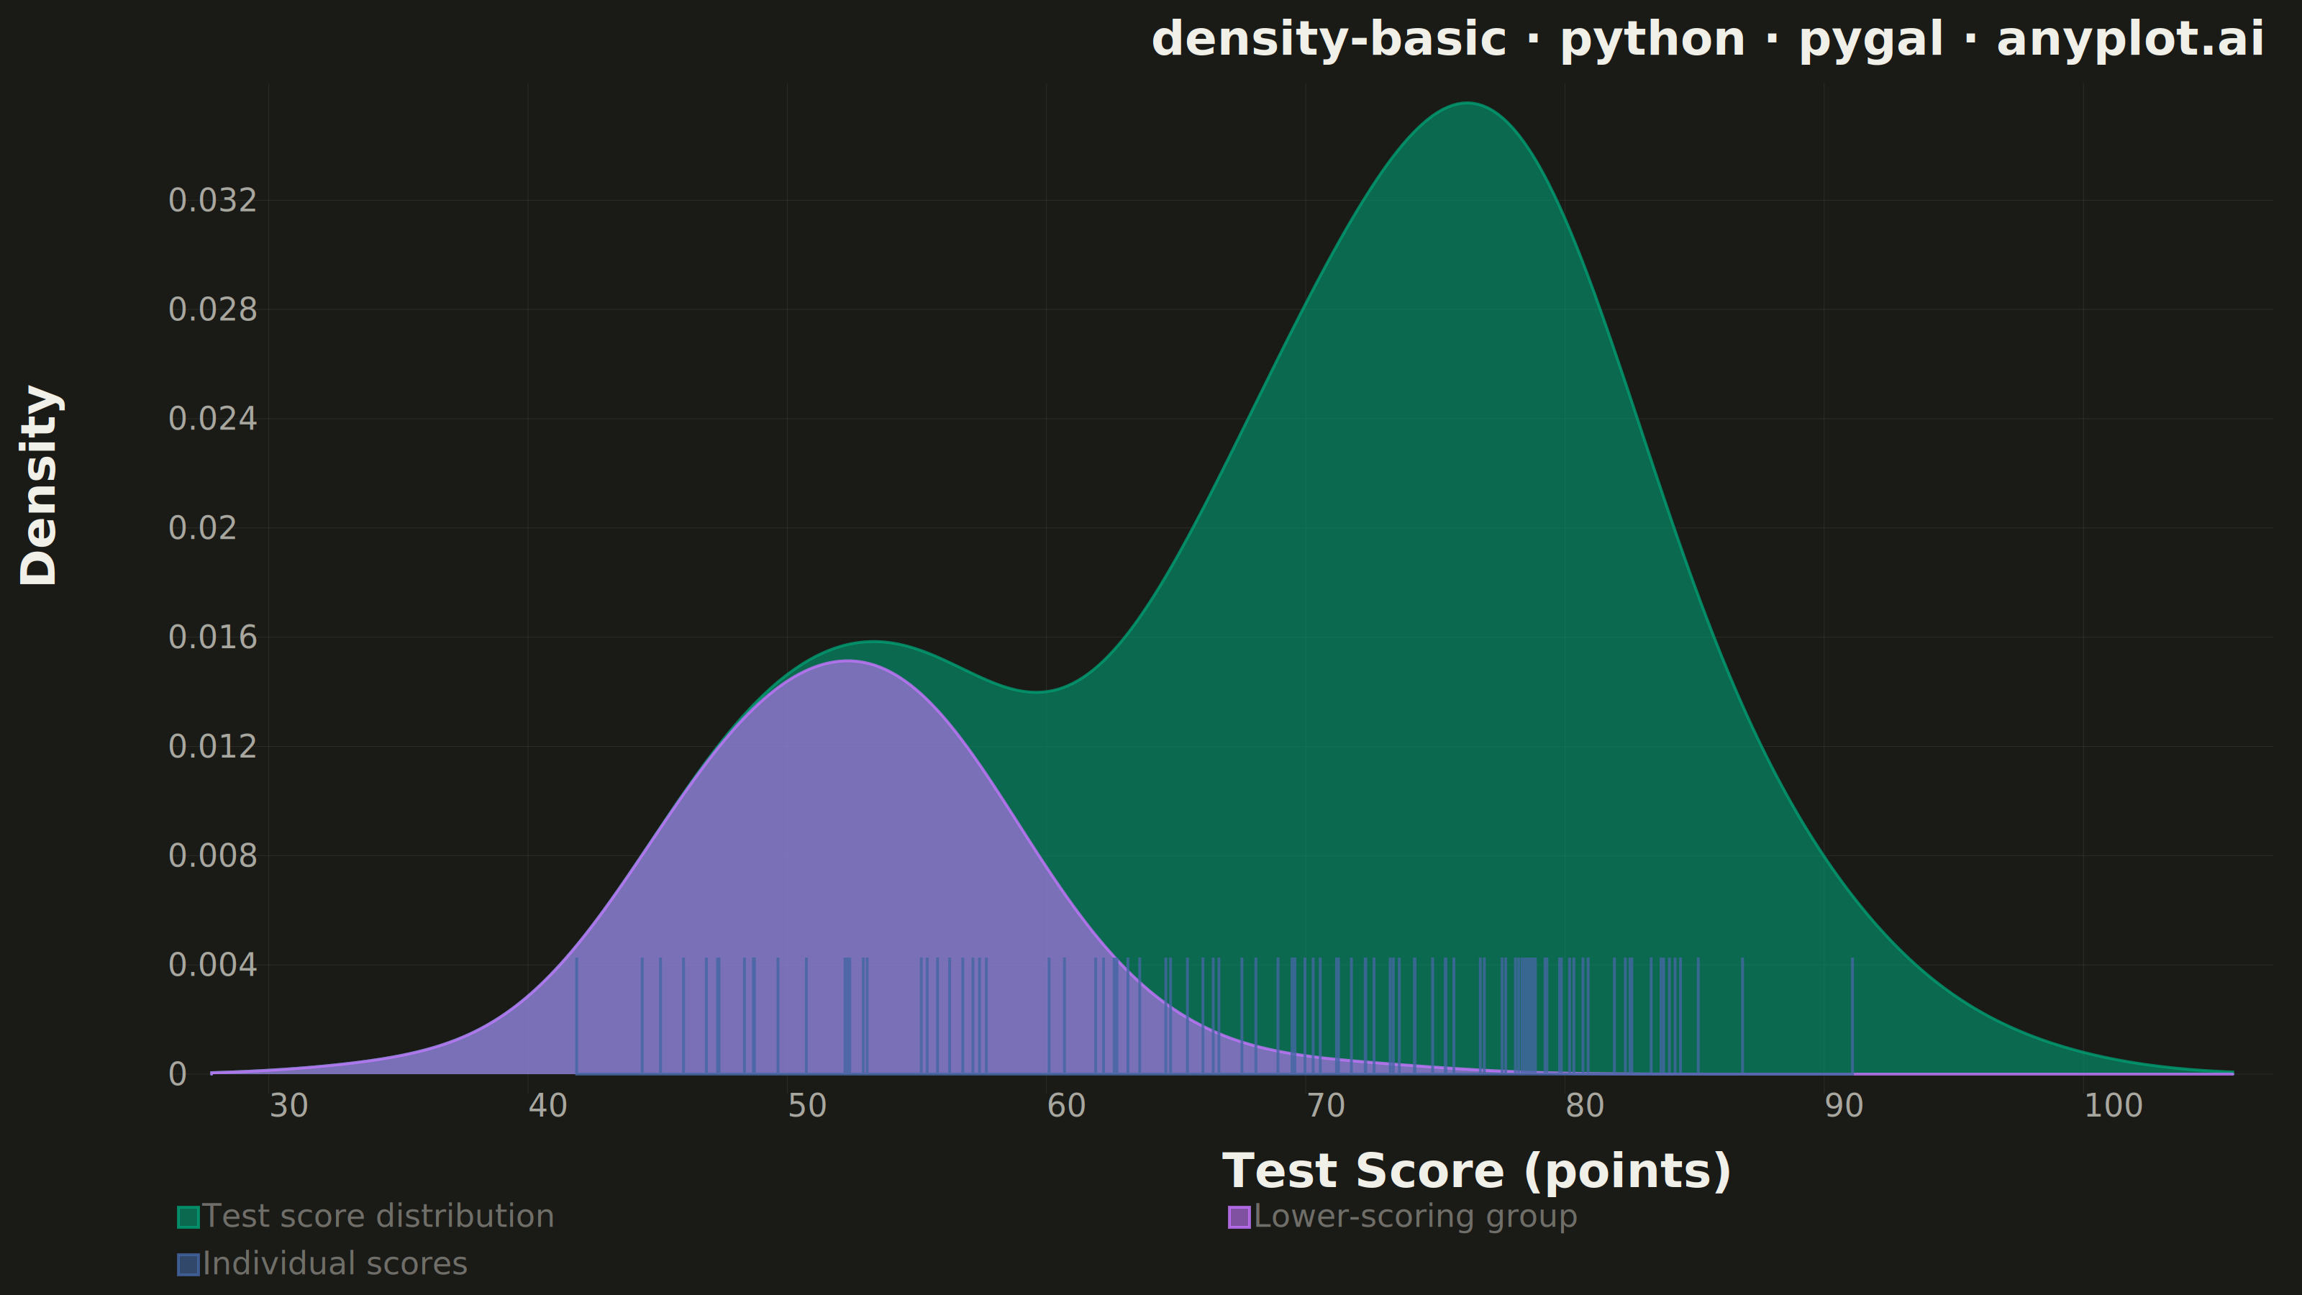Click the Density y-axis title
Viewport: 2302px width, 1295px height.
pyautogui.click(x=40, y=486)
